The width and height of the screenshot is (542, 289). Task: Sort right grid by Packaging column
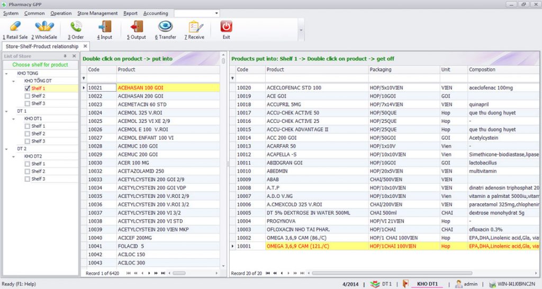(404, 69)
